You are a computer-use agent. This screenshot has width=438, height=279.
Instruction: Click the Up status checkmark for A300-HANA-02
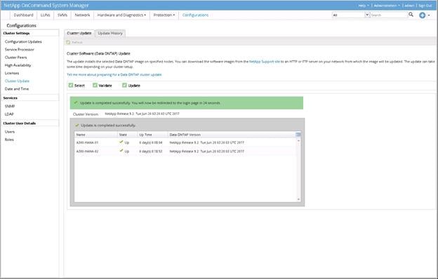[x=121, y=151]
